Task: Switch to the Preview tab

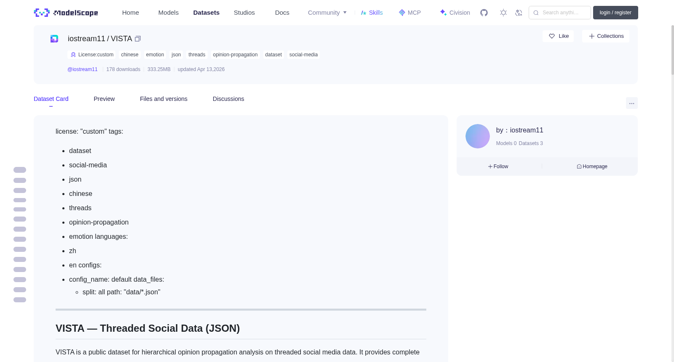Action: pyautogui.click(x=104, y=99)
